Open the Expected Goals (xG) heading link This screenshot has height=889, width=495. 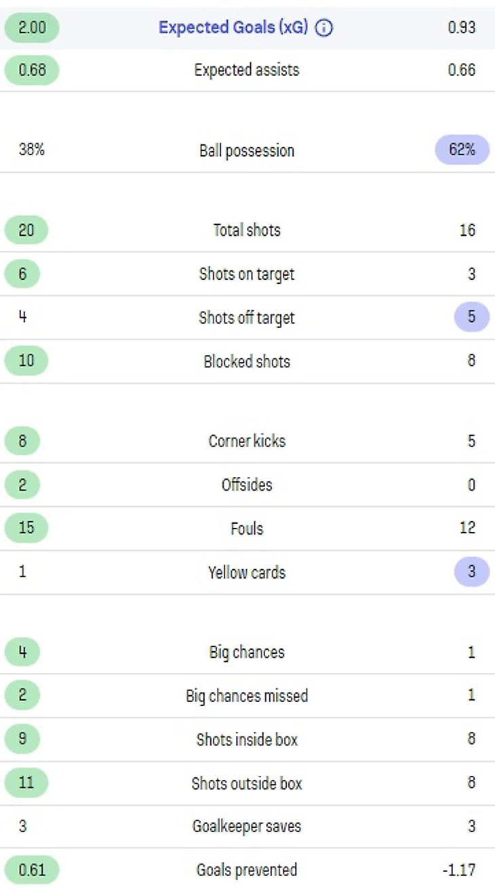pyautogui.click(x=233, y=28)
